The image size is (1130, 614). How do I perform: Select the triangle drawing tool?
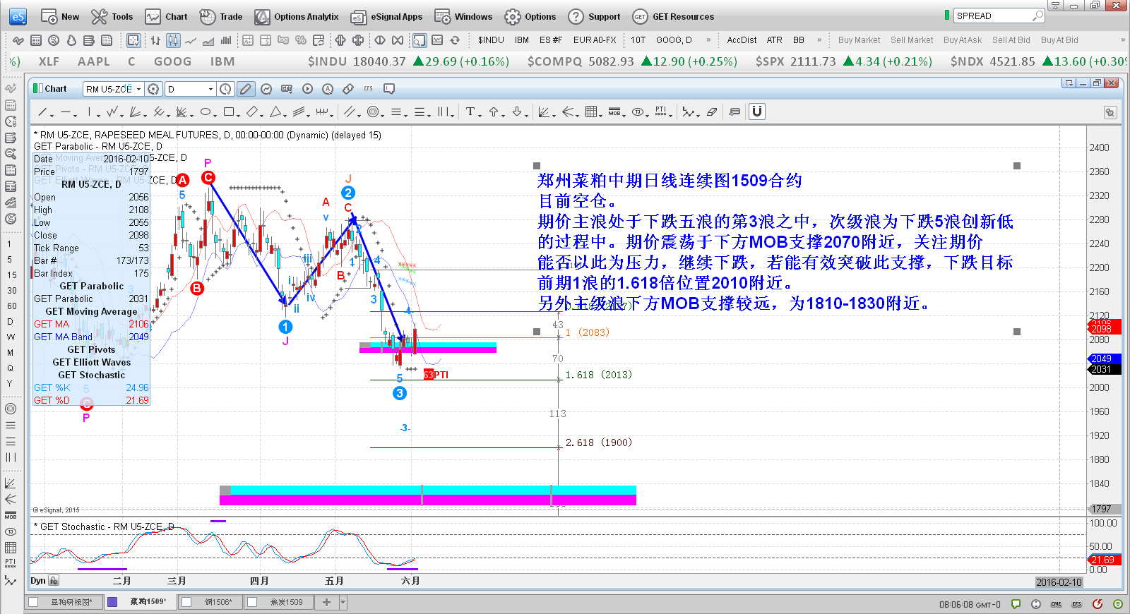[x=275, y=112]
